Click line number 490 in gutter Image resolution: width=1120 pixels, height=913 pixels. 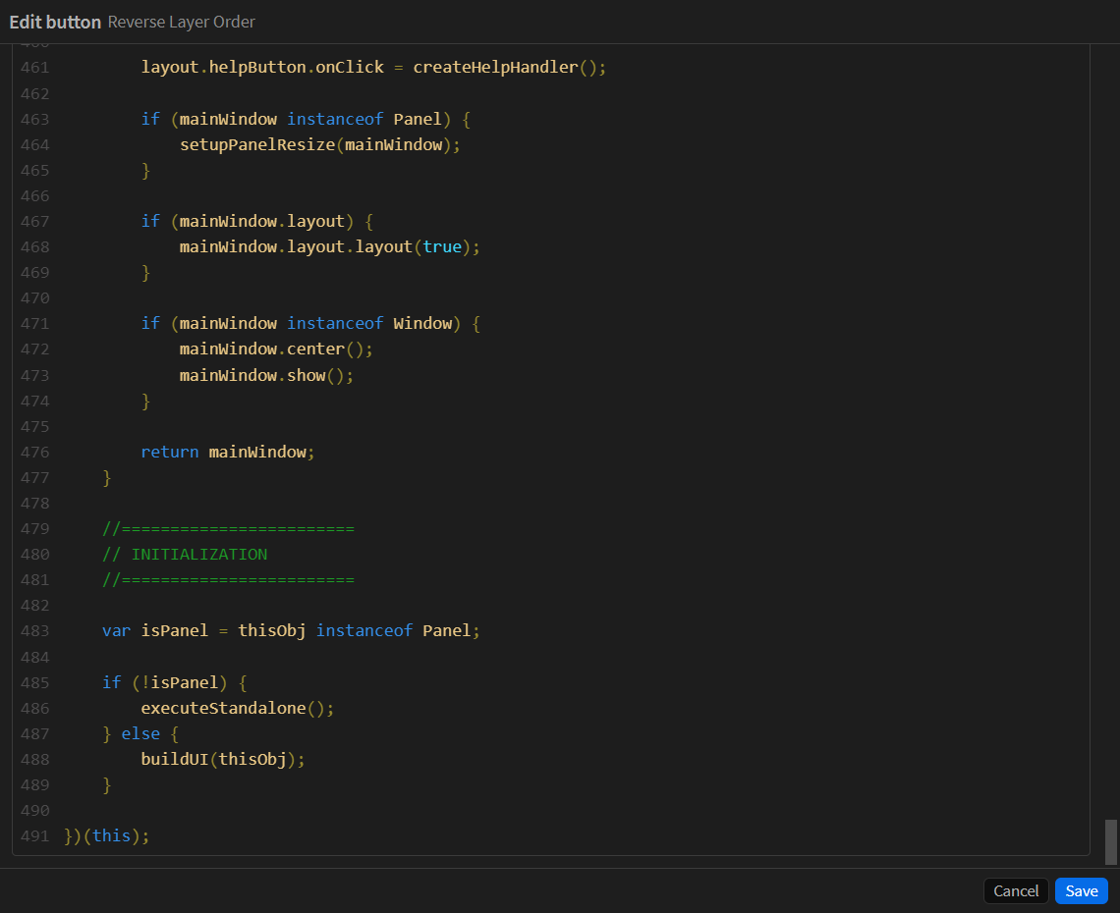[35, 811]
